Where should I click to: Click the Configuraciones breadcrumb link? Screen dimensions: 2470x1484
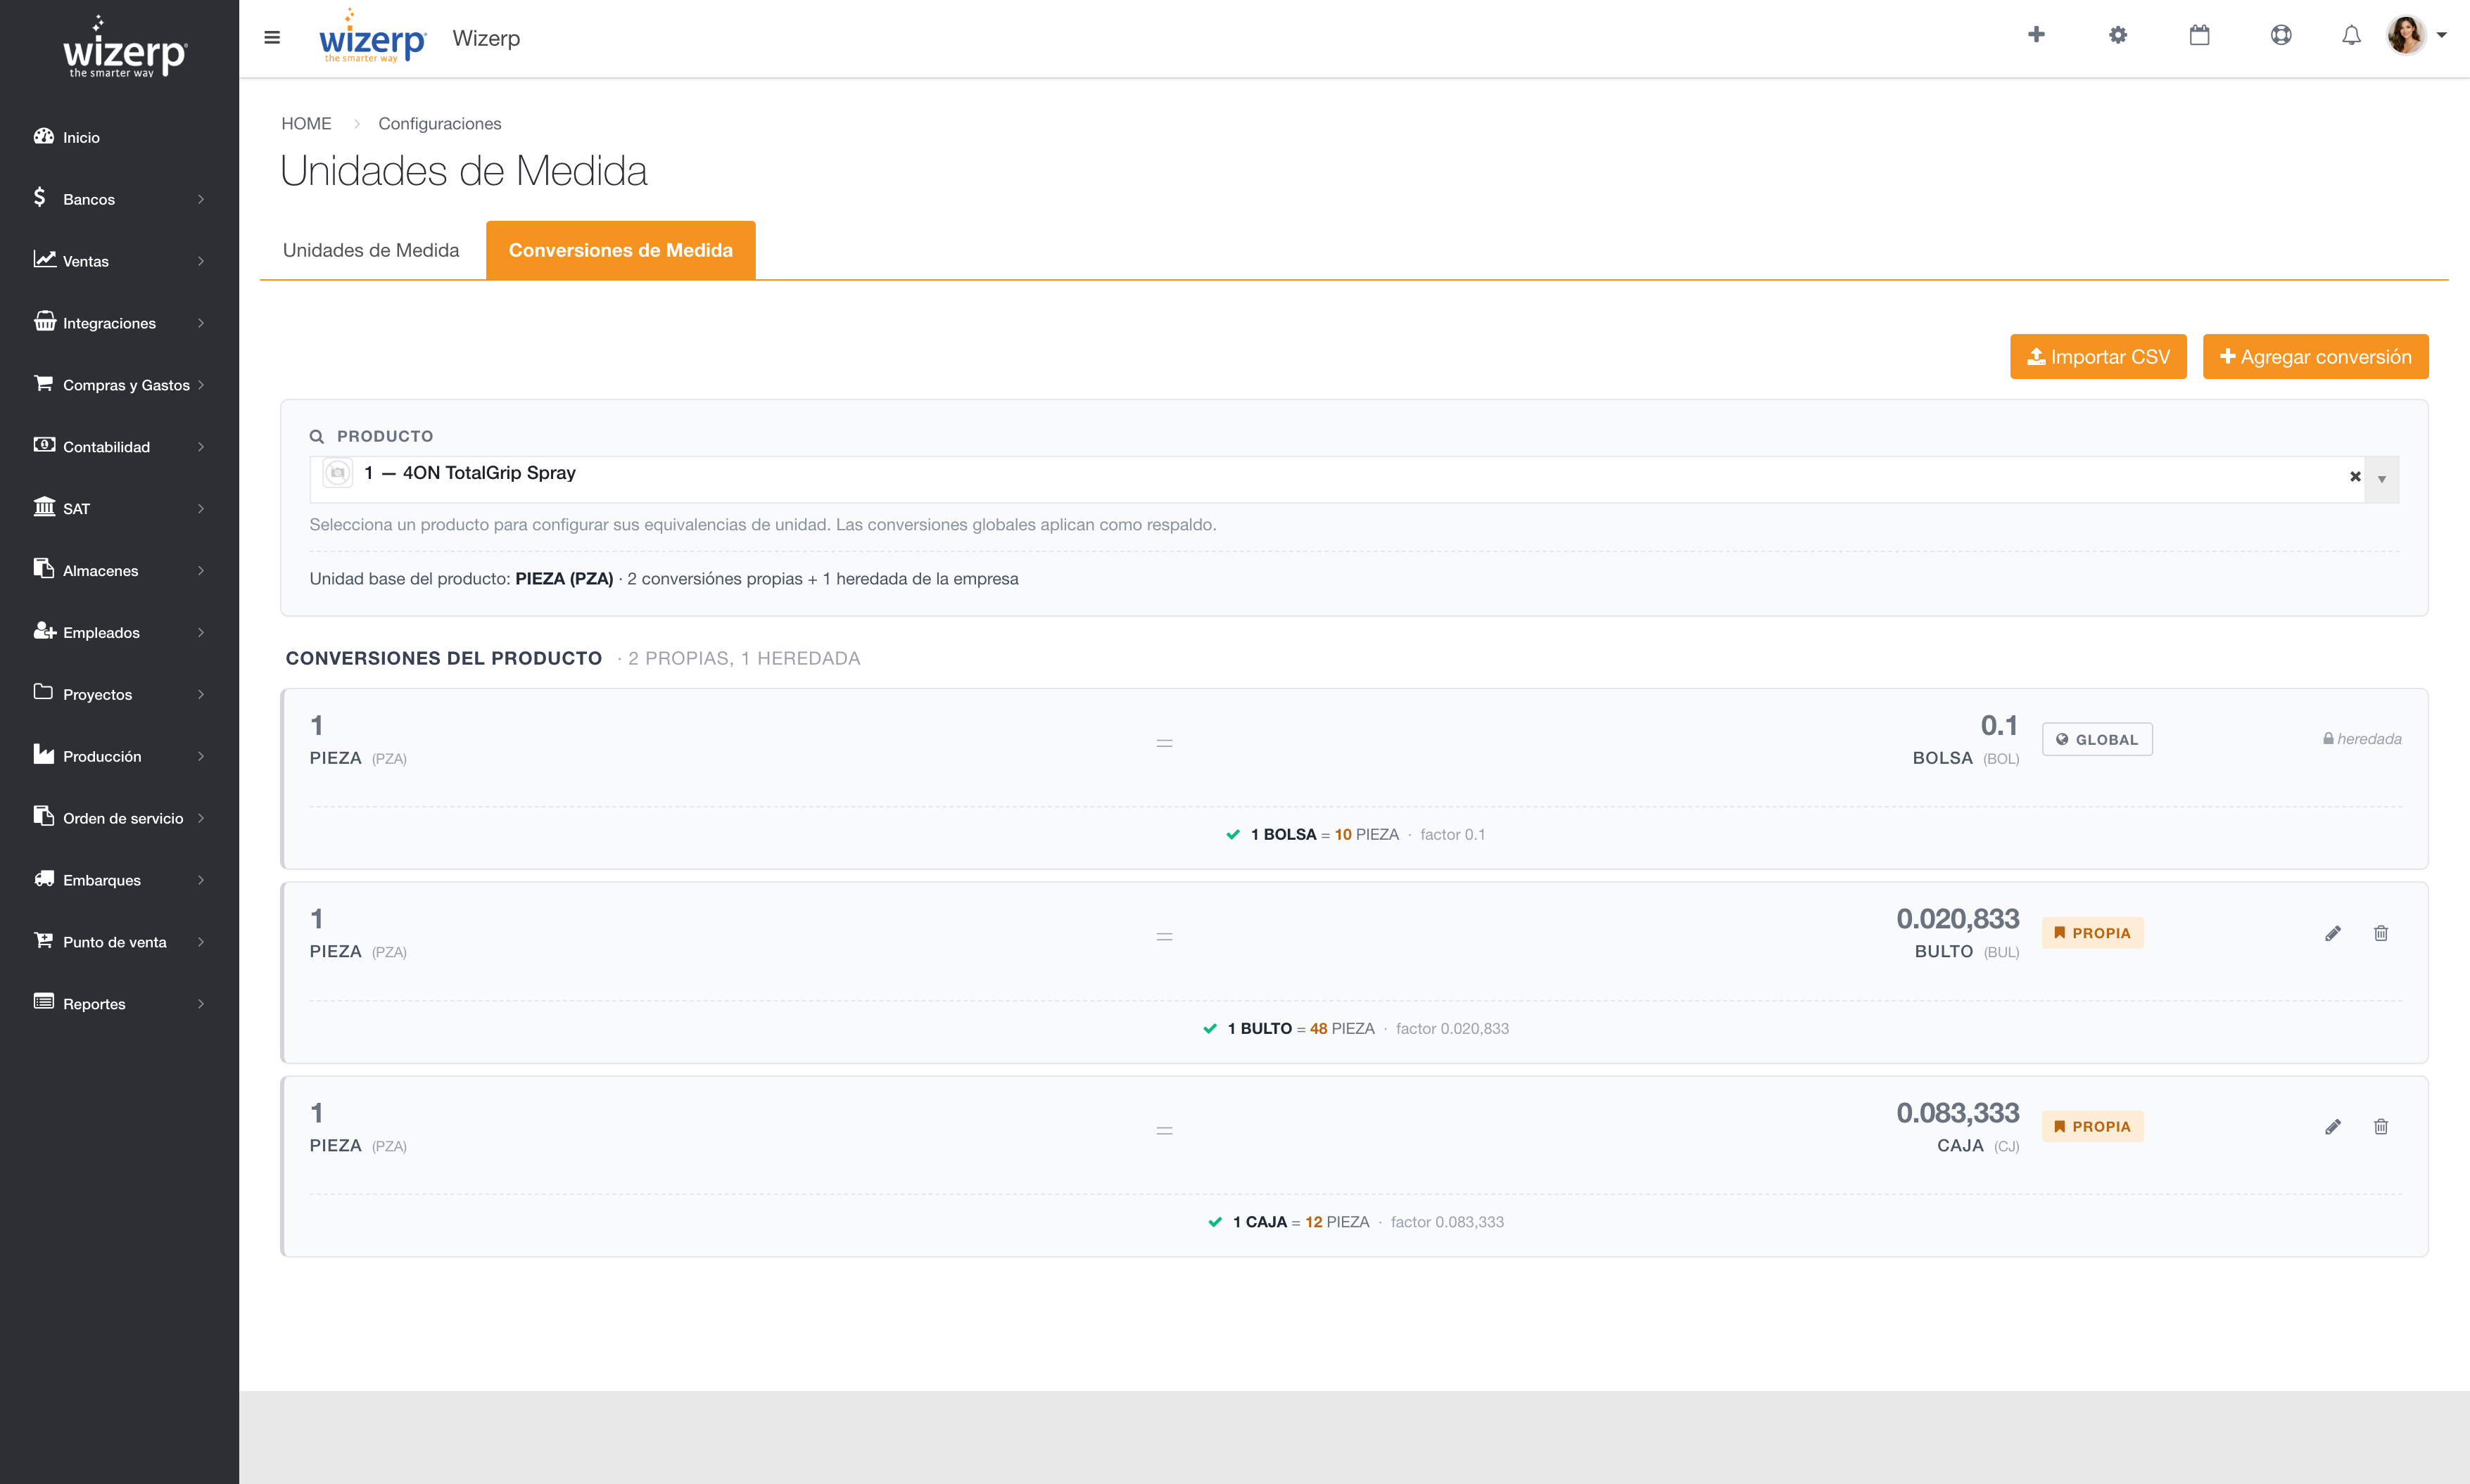(x=439, y=124)
